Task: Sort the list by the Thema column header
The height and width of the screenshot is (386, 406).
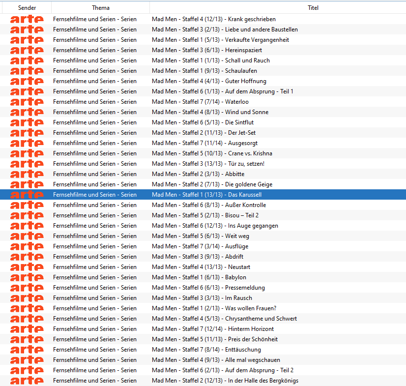Action: pyautogui.click(x=100, y=8)
